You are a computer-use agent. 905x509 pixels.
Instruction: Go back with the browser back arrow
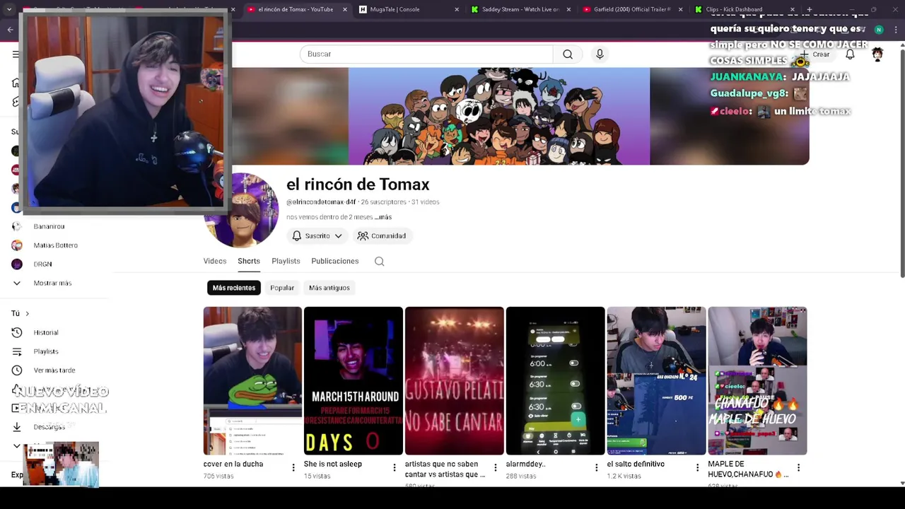tap(10, 30)
